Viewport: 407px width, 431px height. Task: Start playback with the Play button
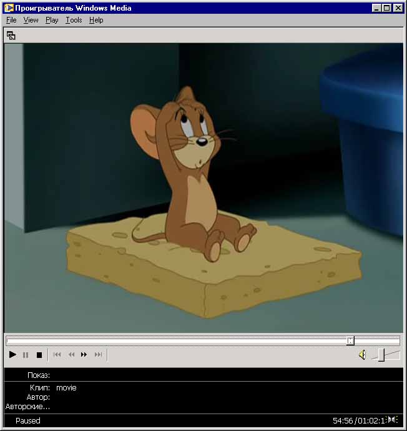click(x=12, y=355)
